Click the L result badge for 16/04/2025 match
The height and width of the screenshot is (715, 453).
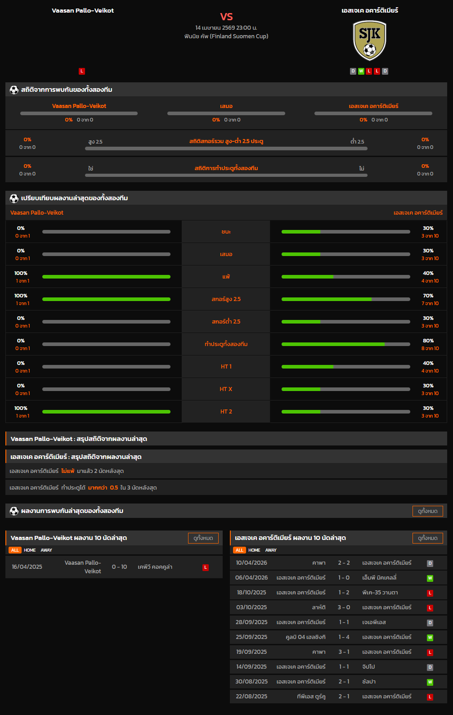[206, 567]
